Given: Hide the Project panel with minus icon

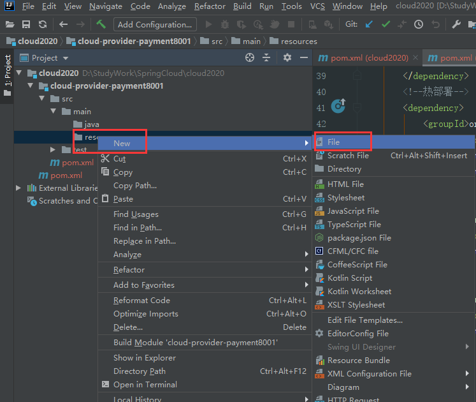Looking at the screenshot, I should click(303, 57).
